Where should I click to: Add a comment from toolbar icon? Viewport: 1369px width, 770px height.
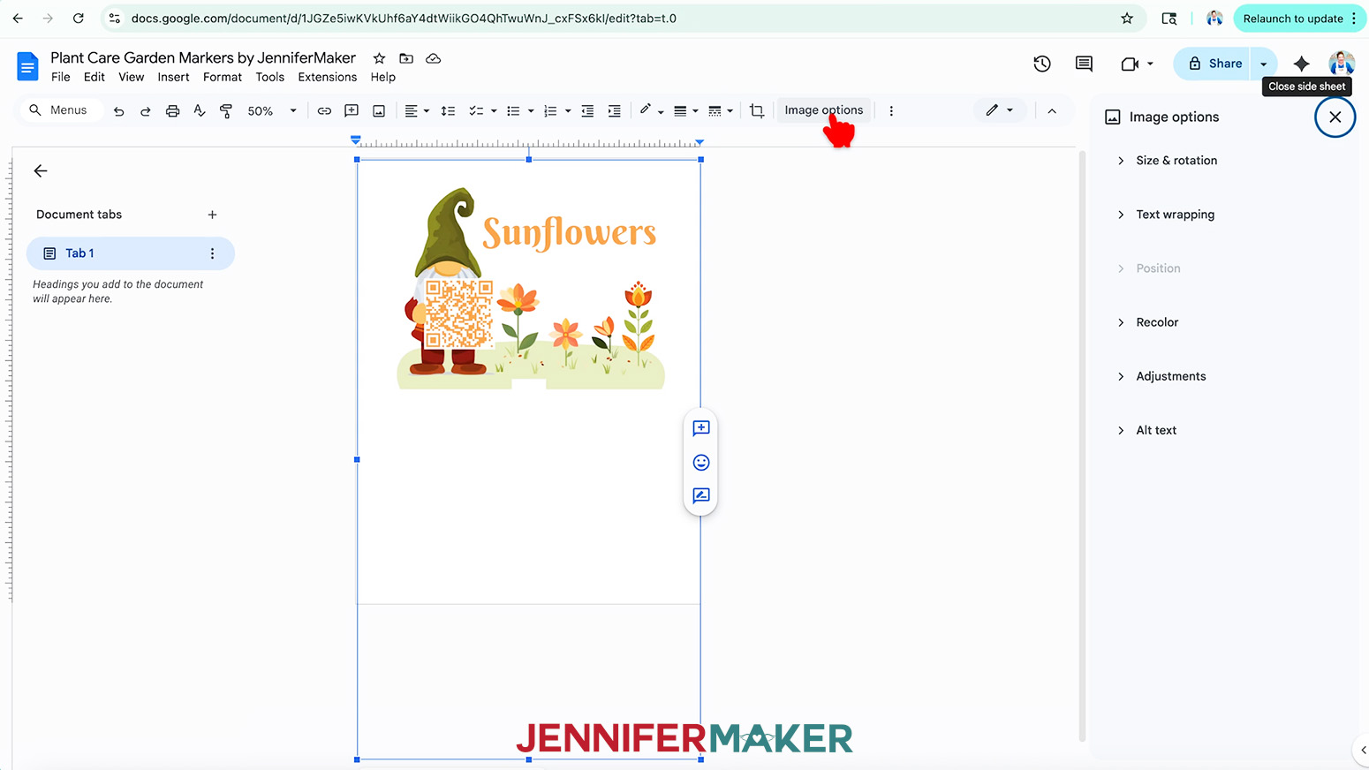click(352, 111)
